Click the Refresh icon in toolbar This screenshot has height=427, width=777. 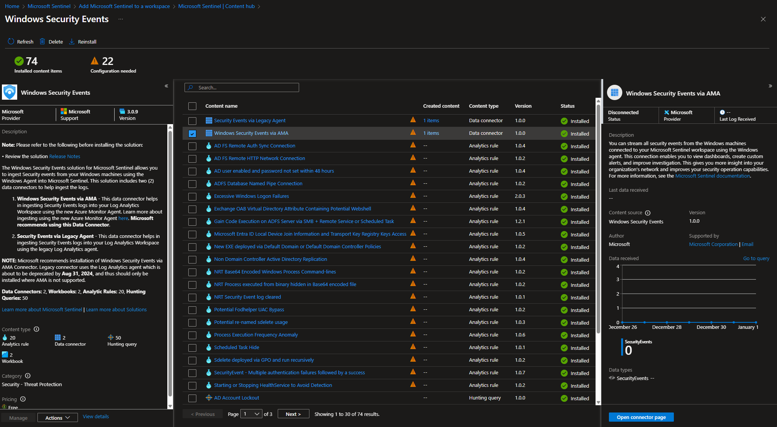click(x=11, y=42)
